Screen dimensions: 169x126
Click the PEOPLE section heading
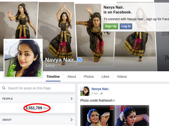pyautogui.click(x=8, y=99)
